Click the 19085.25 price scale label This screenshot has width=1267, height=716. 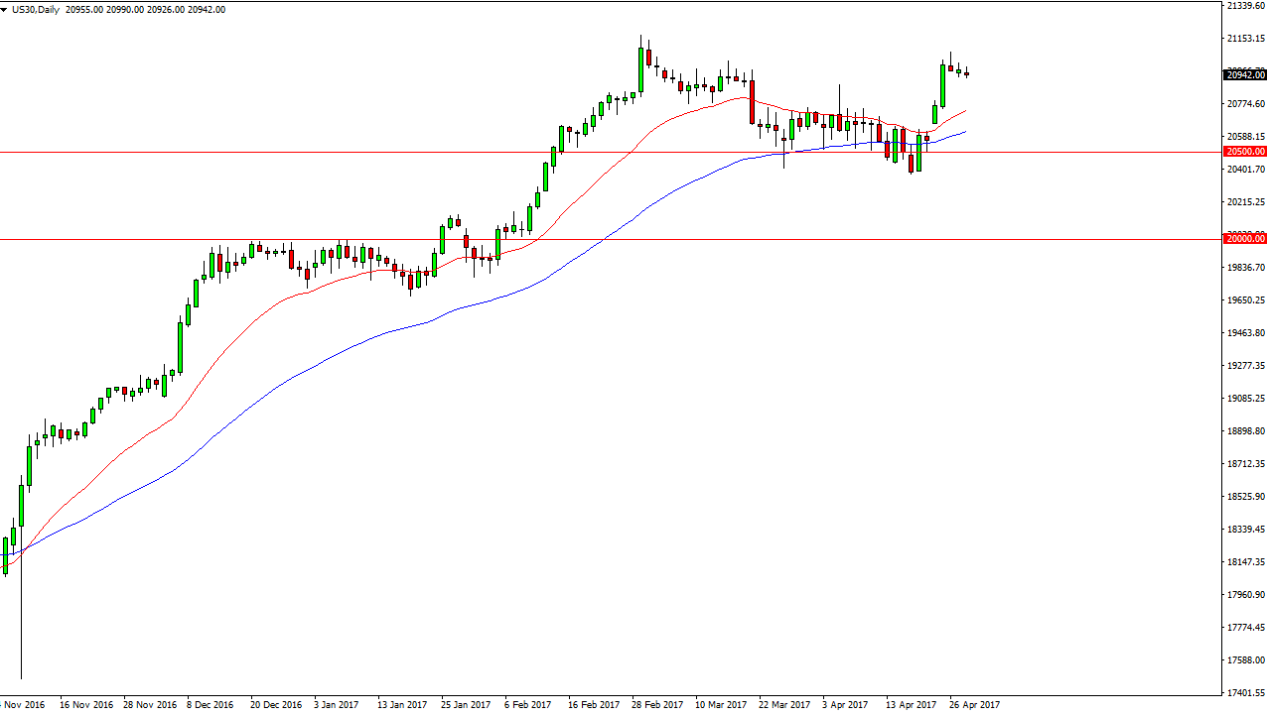(1244, 399)
